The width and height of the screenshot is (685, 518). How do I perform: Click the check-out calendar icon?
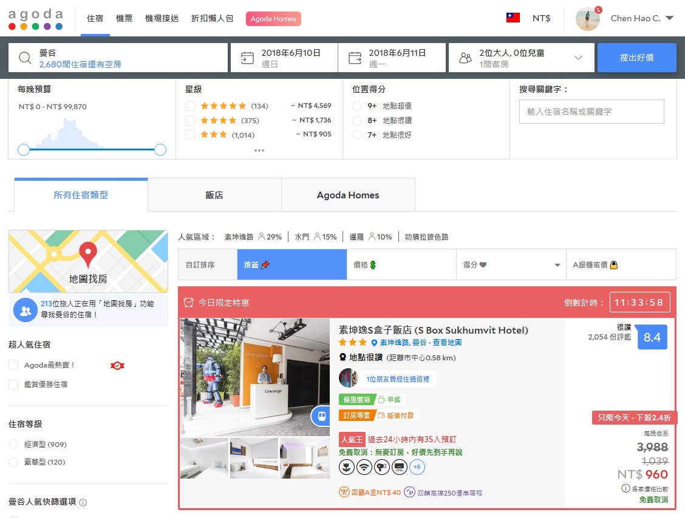click(355, 58)
